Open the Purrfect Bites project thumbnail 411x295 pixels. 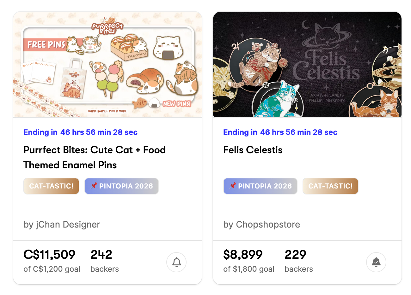click(x=107, y=65)
